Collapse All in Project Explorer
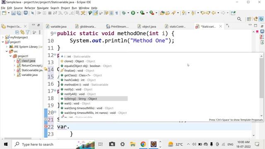This screenshot has height=149, width=265. click(x=17, y=32)
